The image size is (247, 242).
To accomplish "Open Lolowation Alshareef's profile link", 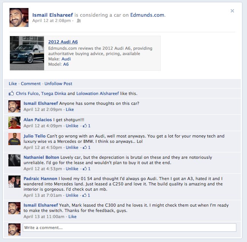I will tap(98, 93).
